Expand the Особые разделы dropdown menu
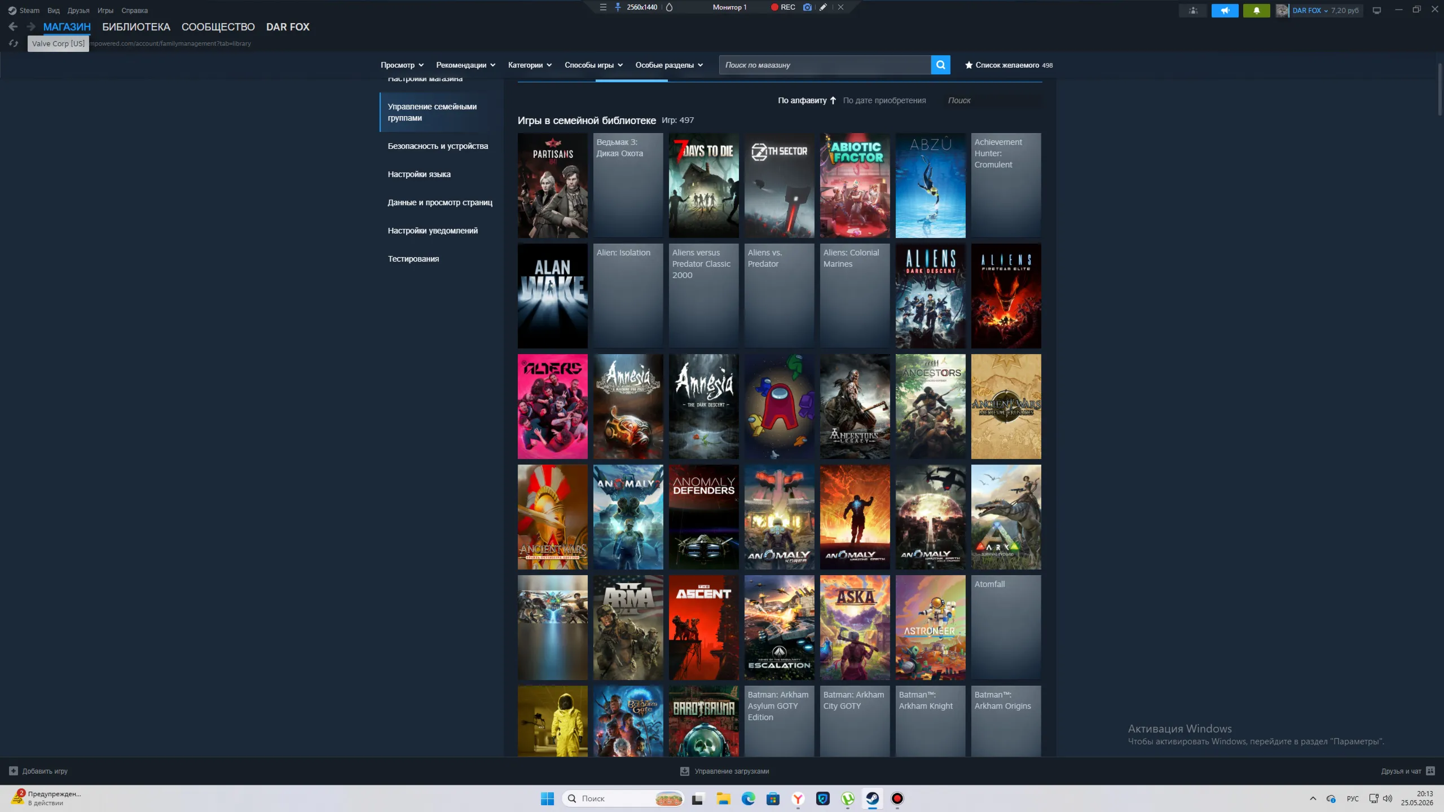Image resolution: width=1444 pixels, height=812 pixels. 669,65
